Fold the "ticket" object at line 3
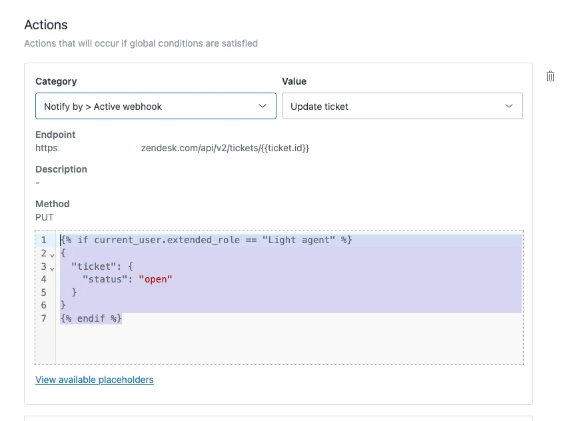This screenshot has height=421, width=587. click(52, 268)
